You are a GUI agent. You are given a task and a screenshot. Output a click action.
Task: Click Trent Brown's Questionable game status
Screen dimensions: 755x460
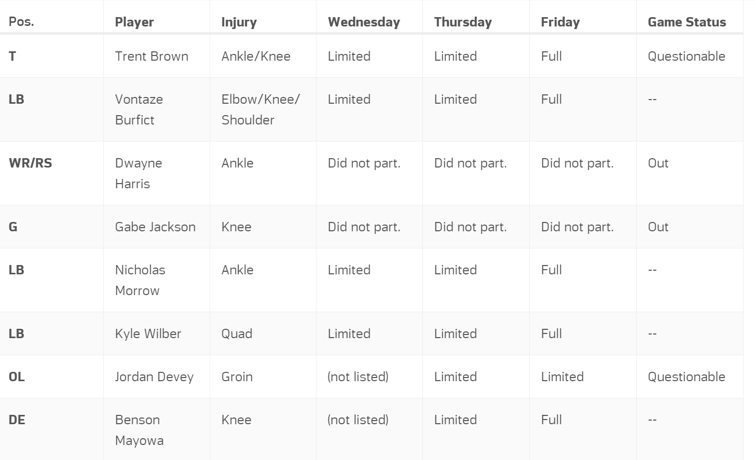click(x=686, y=56)
